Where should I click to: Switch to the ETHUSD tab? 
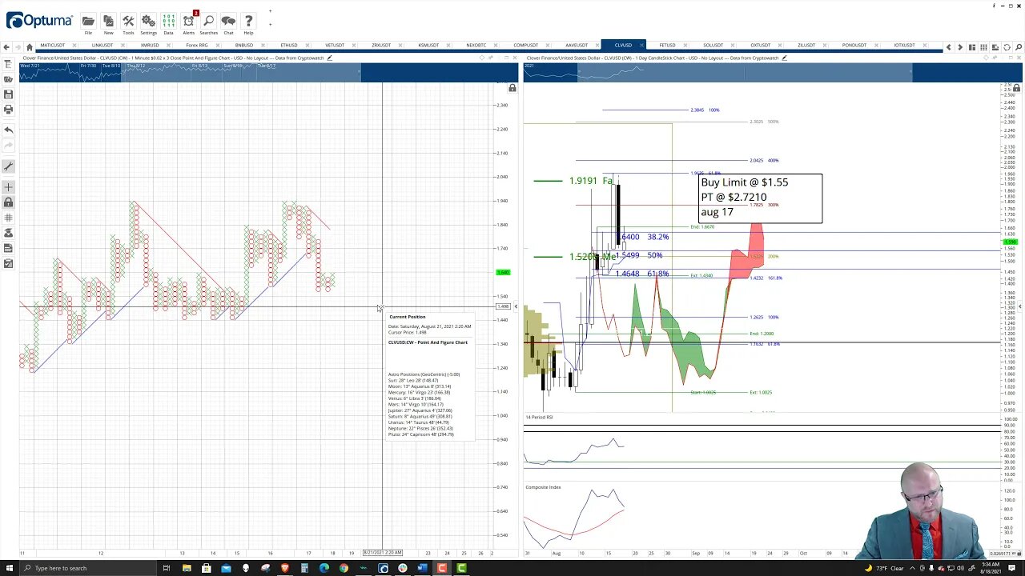pyautogui.click(x=289, y=46)
